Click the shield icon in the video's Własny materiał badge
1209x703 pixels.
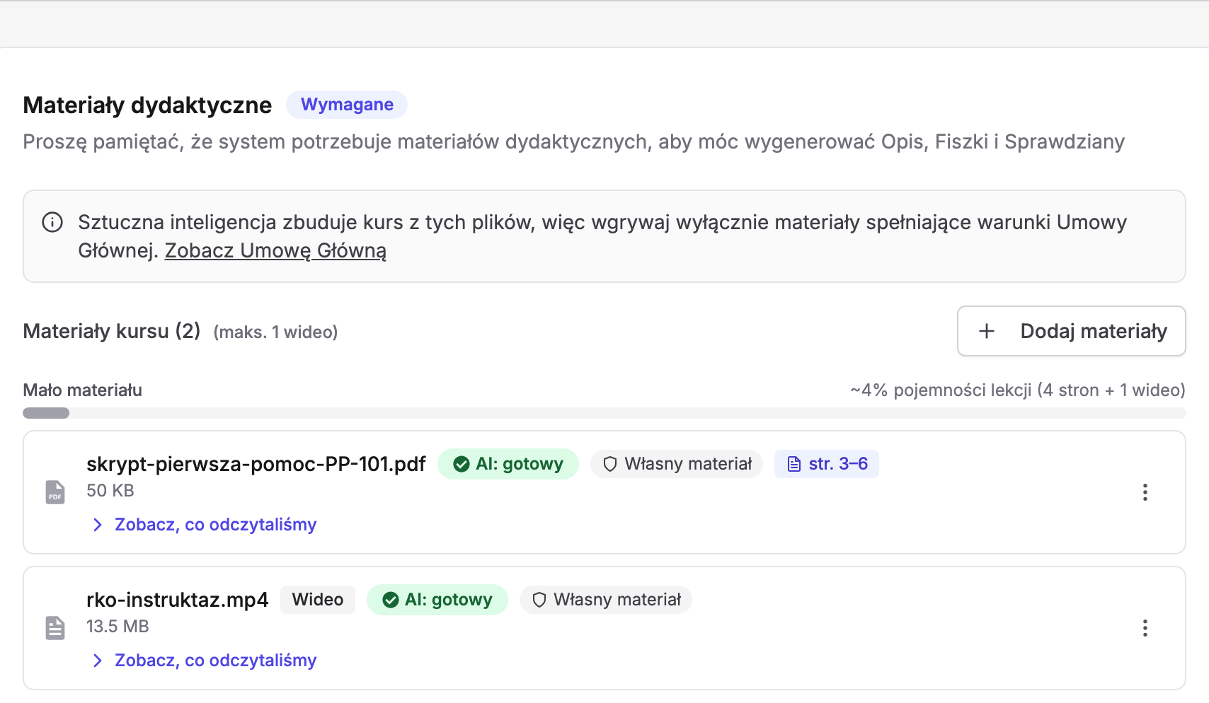coord(539,600)
